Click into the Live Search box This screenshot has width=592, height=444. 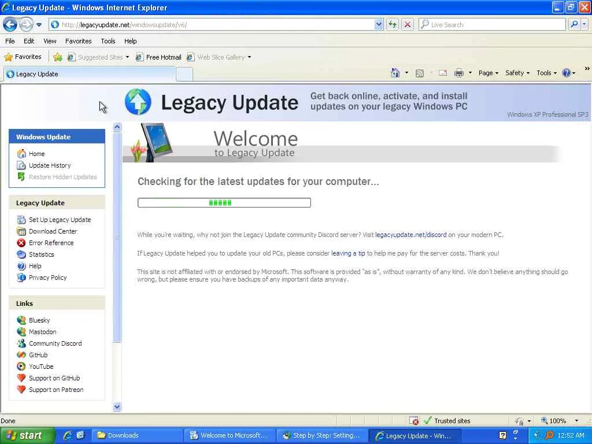[x=492, y=25]
